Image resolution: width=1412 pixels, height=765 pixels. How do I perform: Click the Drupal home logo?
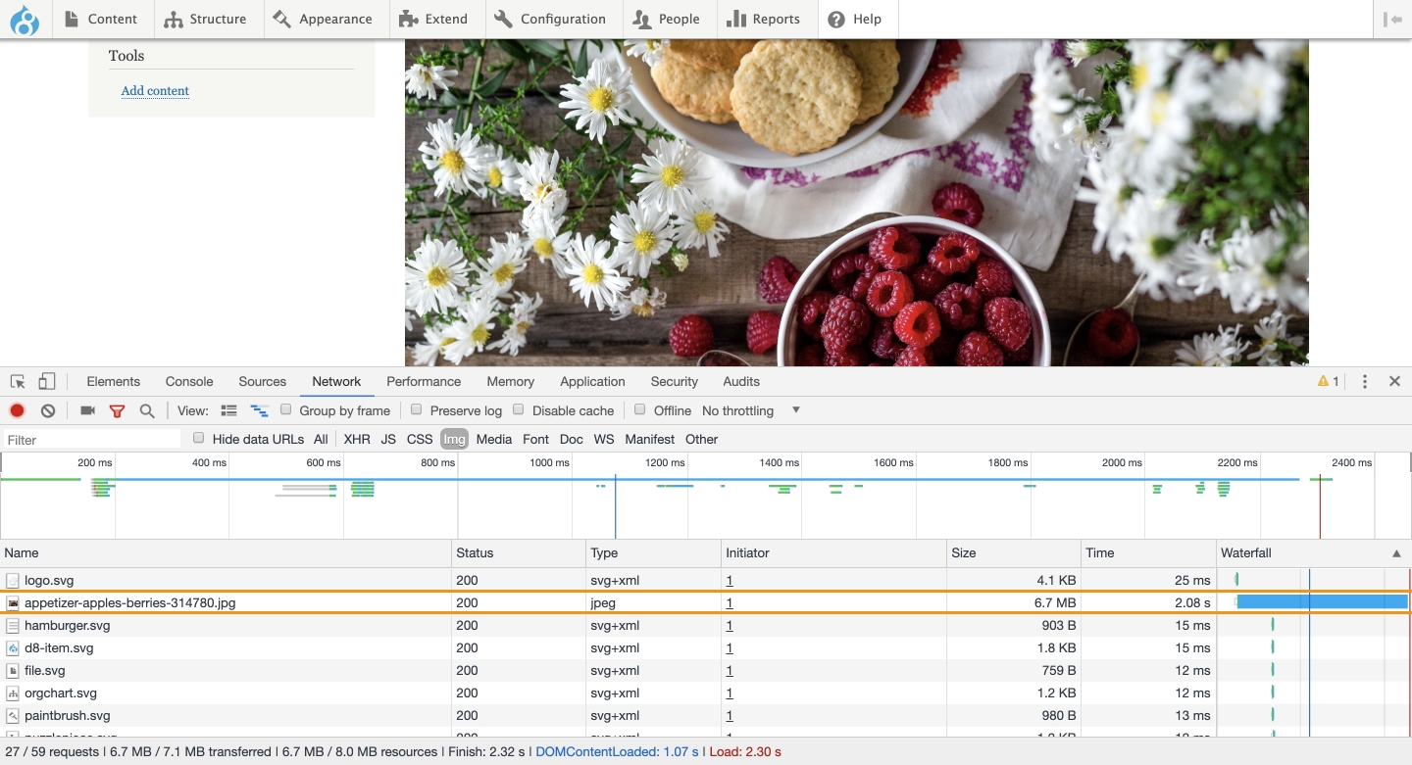25,20
